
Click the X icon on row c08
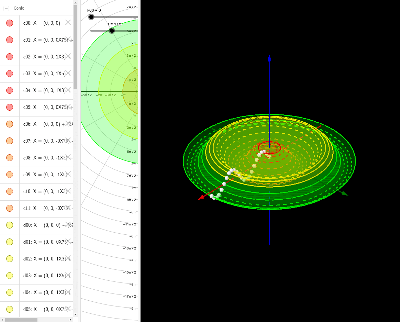(68, 157)
